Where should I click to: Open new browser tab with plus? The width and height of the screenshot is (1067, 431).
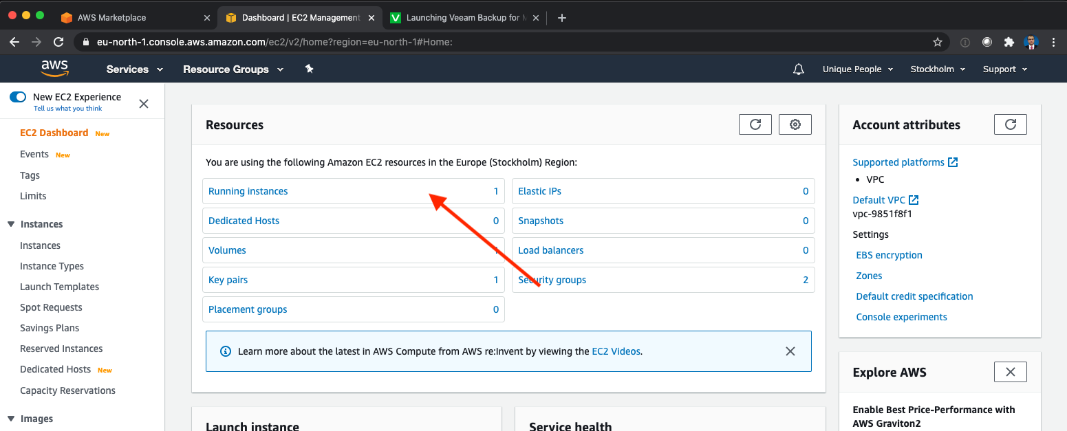[562, 18]
